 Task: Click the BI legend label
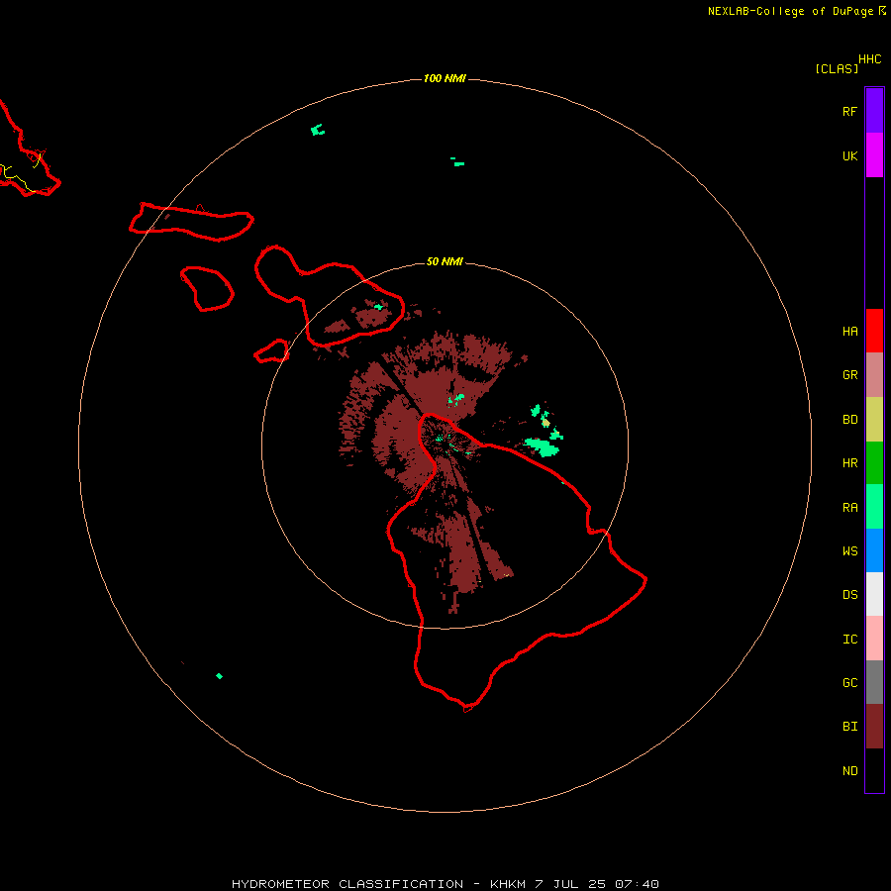(x=849, y=727)
